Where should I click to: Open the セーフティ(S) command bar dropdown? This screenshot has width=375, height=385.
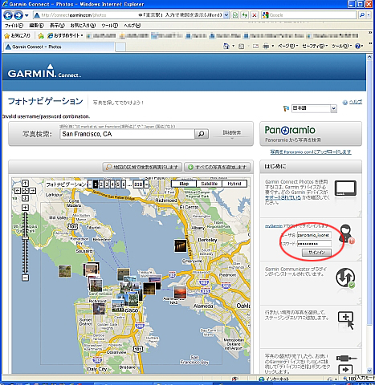(315, 47)
